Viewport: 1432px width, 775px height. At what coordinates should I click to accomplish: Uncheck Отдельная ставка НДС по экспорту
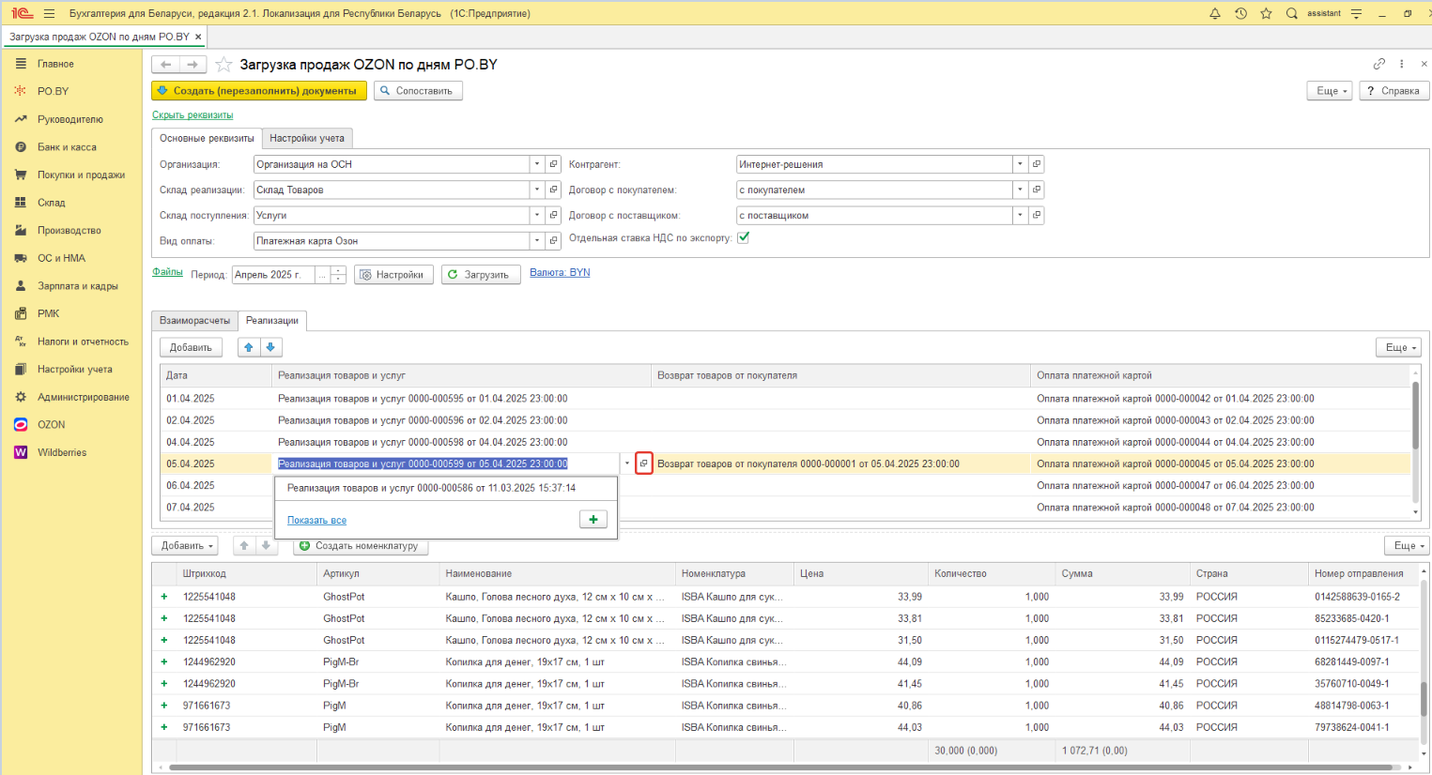[744, 237]
